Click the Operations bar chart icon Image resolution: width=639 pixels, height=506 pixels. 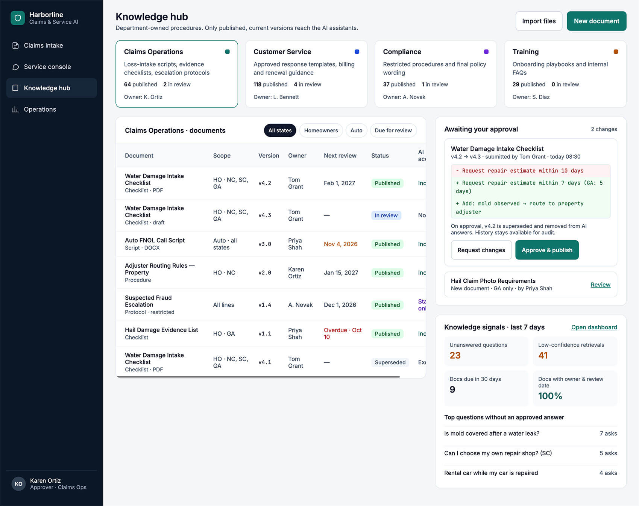click(x=15, y=109)
